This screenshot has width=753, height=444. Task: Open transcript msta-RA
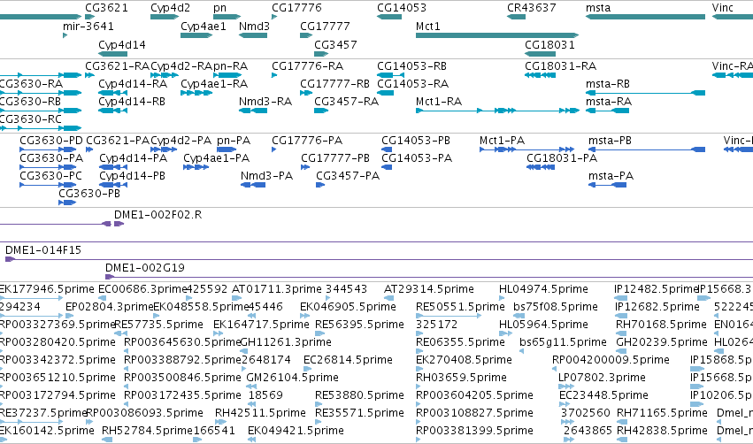(x=609, y=102)
